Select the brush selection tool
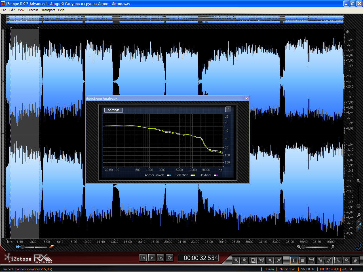 (329, 260)
